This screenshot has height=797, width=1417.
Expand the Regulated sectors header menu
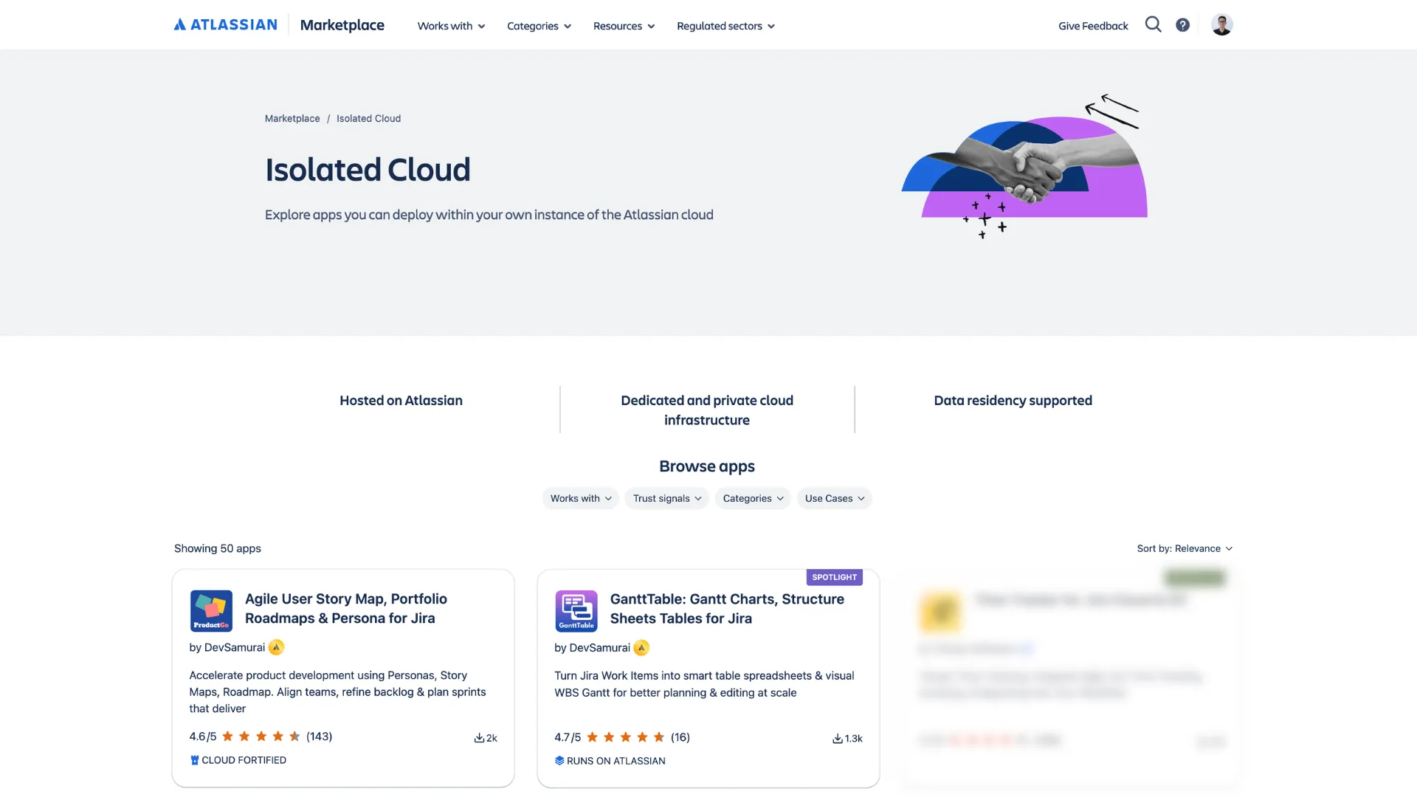tap(725, 26)
